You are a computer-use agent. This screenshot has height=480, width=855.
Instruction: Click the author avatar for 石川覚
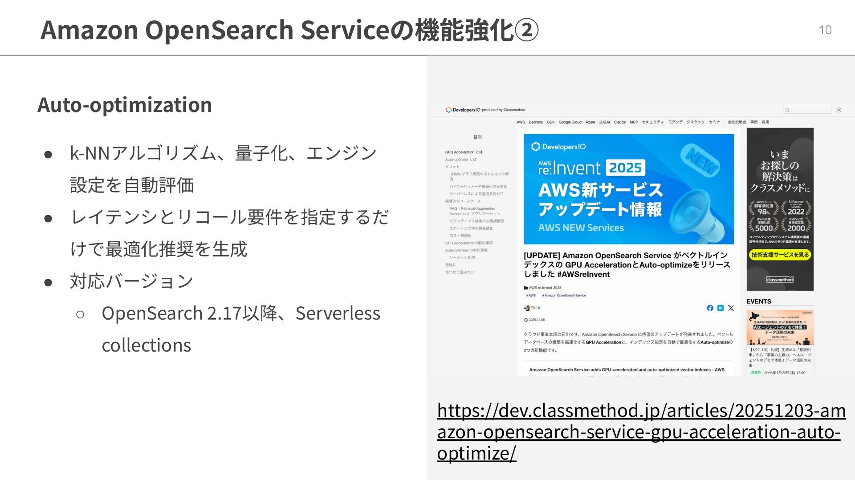tap(527, 308)
